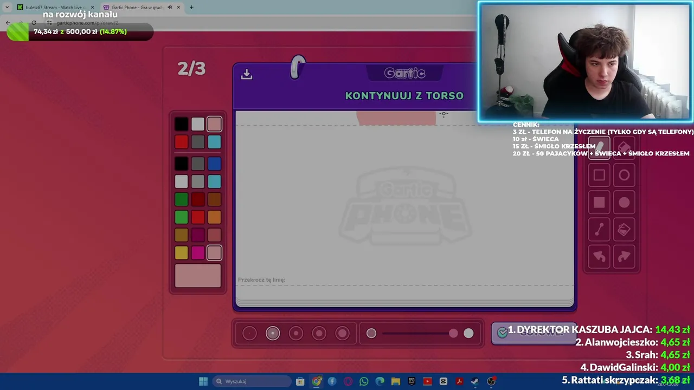Image resolution: width=694 pixels, height=390 pixels.
Task: Pick the filled rectangle tool
Action: [599, 202]
